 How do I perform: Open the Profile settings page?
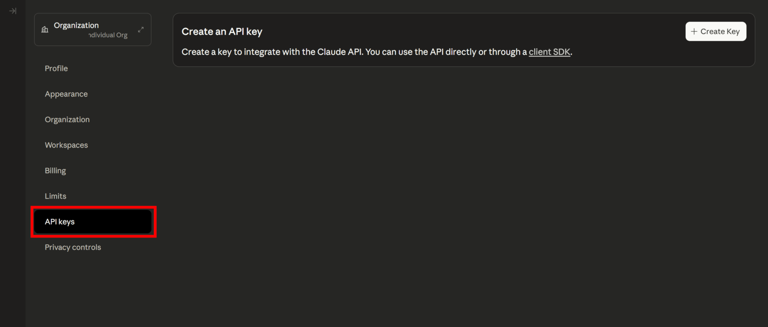[56, 68]
